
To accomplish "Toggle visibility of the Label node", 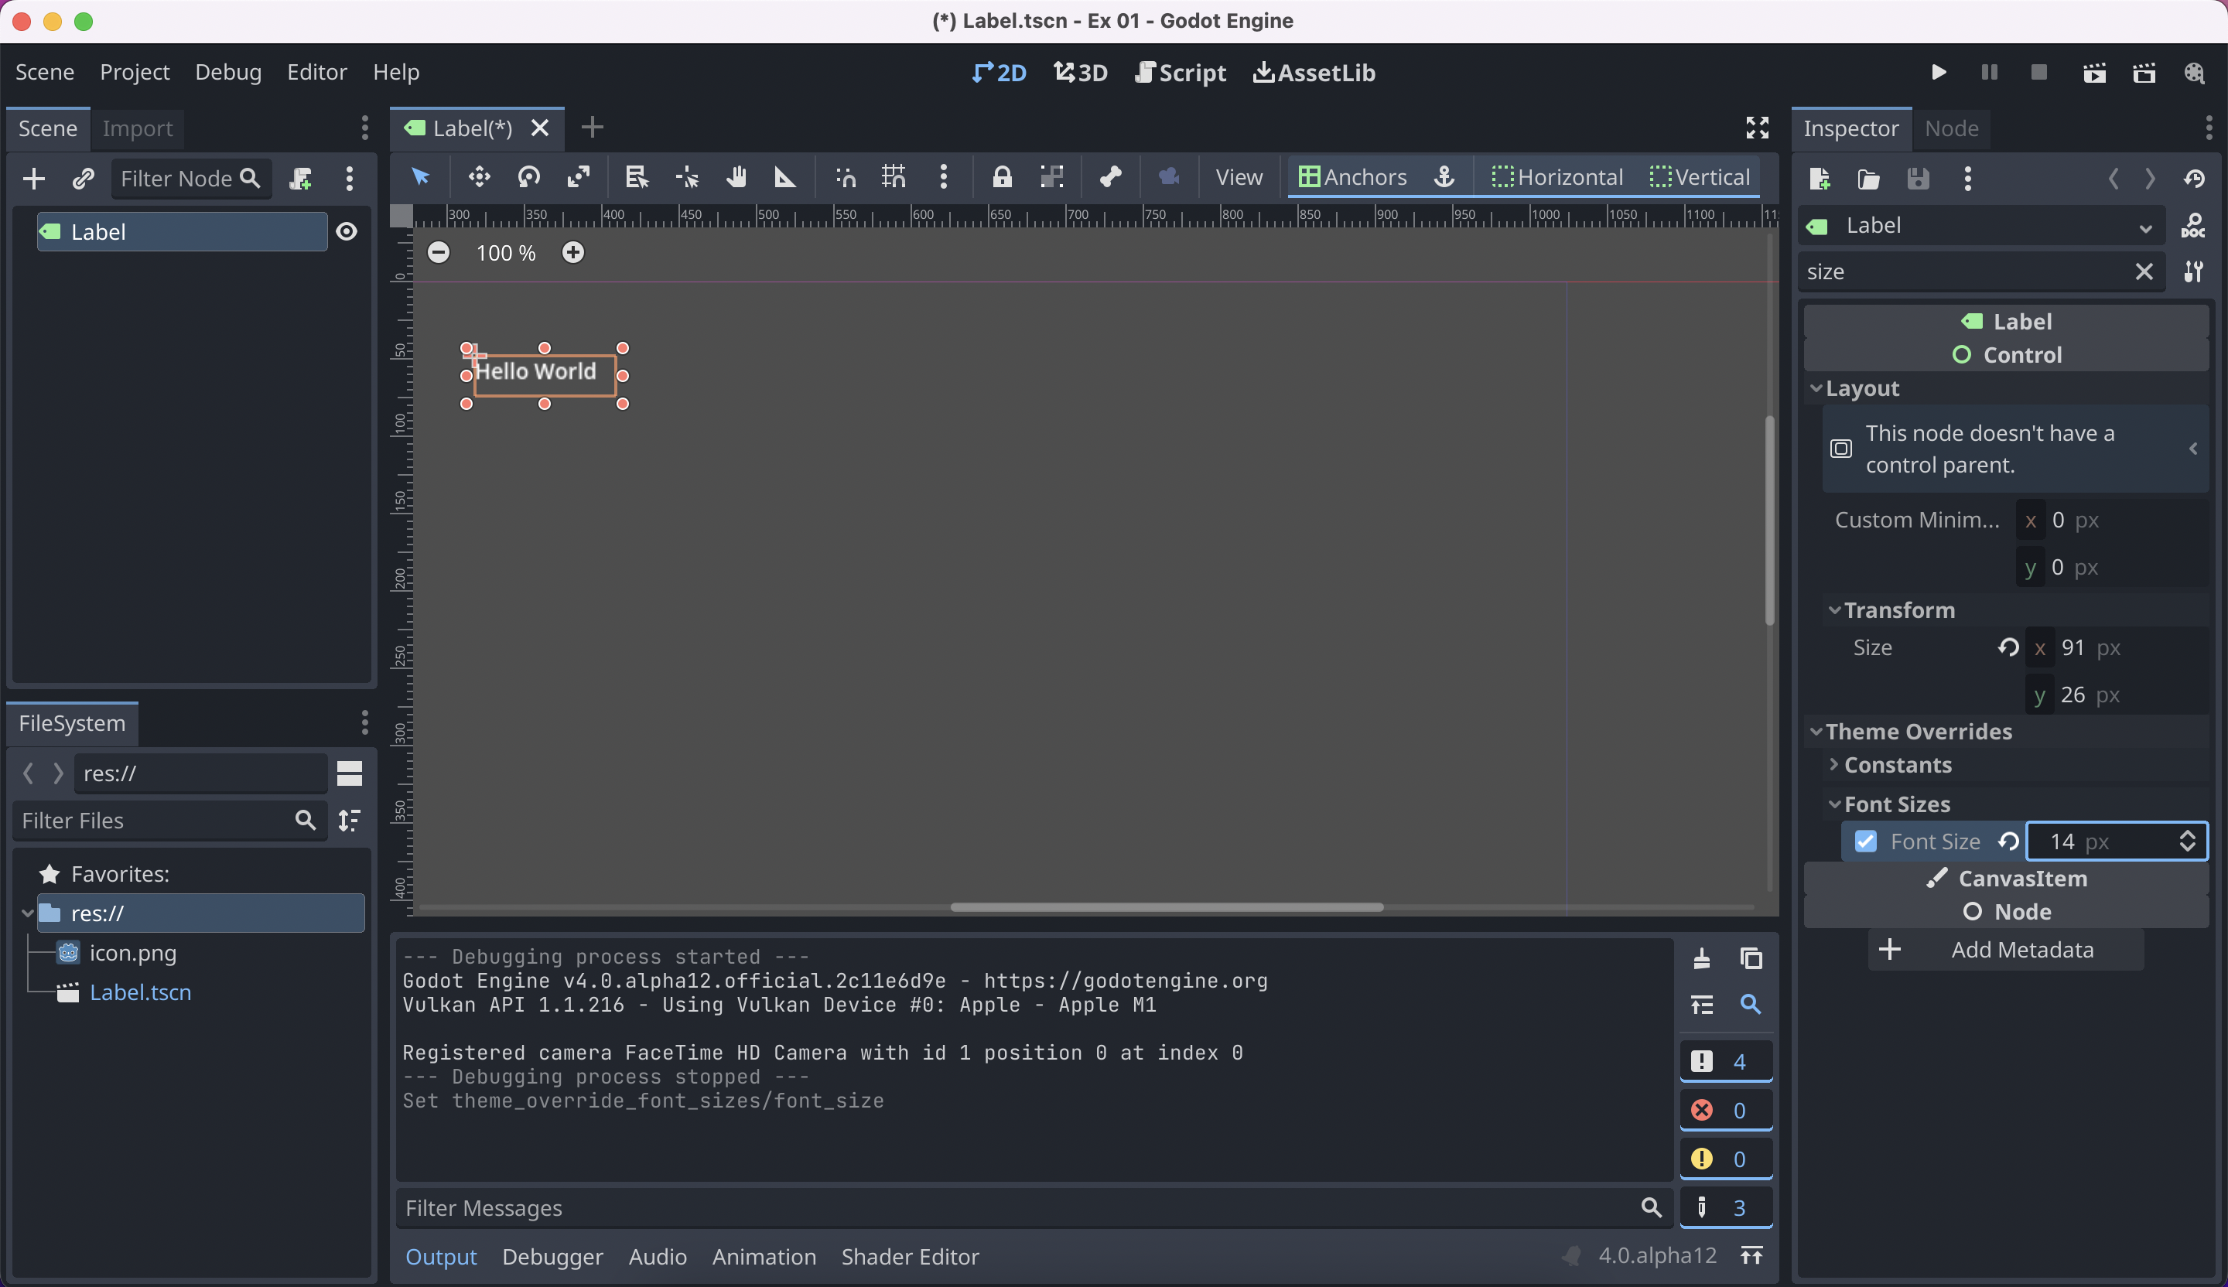I will (x=347, y=230).
